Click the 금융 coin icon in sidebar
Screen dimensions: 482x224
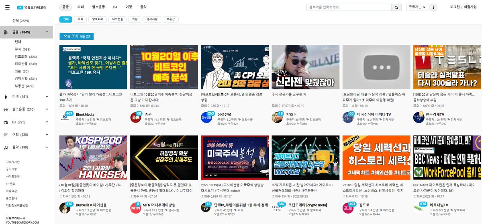coord(6,32)
